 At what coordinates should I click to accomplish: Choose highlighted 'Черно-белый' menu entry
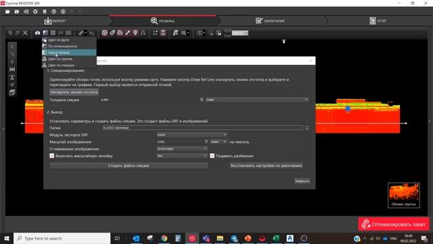point(69,53)
